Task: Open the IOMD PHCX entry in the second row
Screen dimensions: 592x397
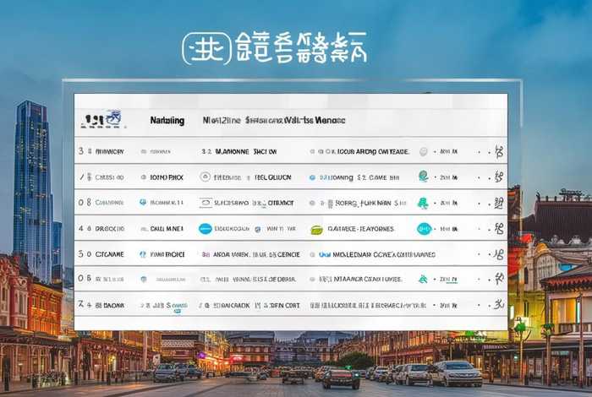Action: pyautogui.click(x=167, y=177)
